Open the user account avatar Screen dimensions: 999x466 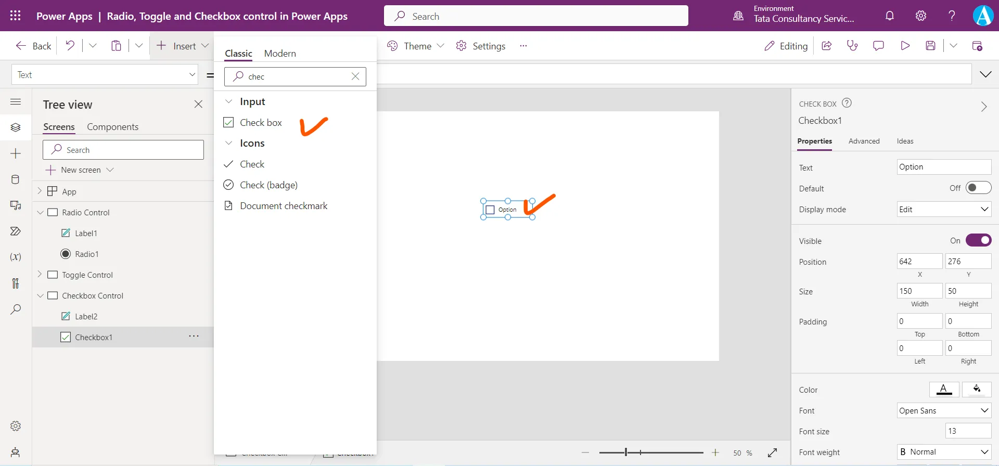click(983, 16)
